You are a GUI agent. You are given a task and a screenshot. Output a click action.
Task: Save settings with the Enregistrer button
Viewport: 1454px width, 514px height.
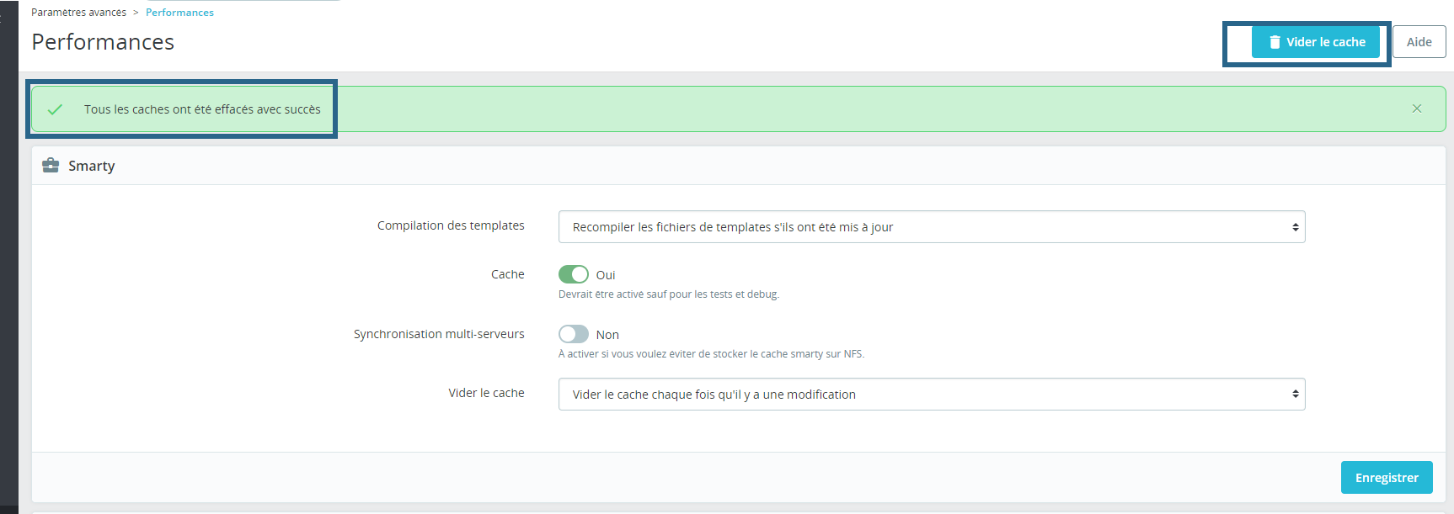coord(1387,477)
